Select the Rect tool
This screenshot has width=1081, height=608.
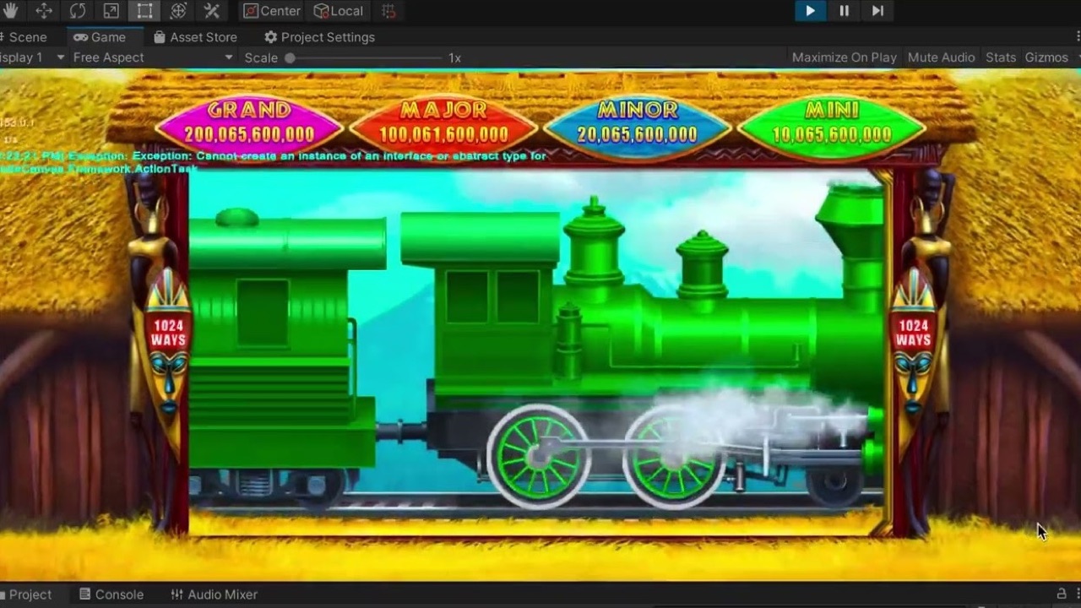tap(145, 11)
